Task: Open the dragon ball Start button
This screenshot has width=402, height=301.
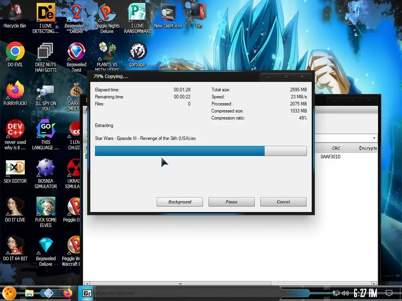Action: (9, 293)
